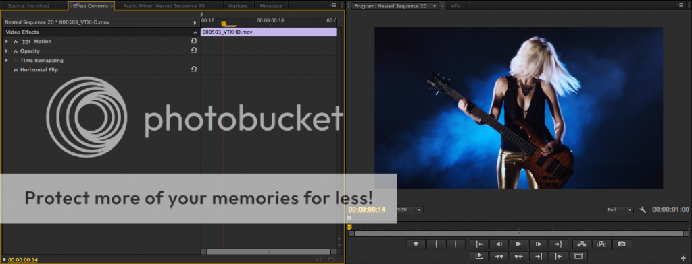
Task: Open the zoom level dropdown
Action: tap(409, 210)
